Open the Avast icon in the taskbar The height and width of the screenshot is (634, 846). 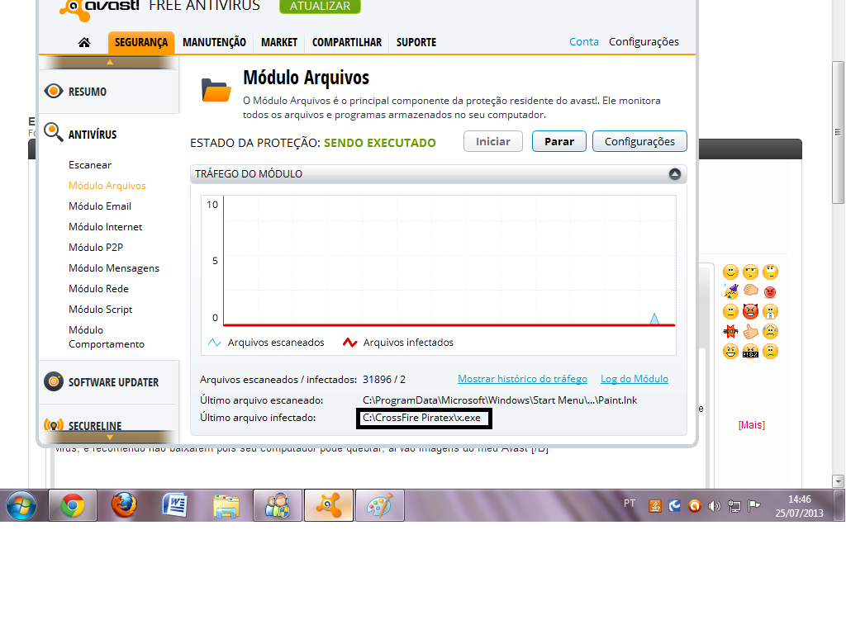click(329, 504)
